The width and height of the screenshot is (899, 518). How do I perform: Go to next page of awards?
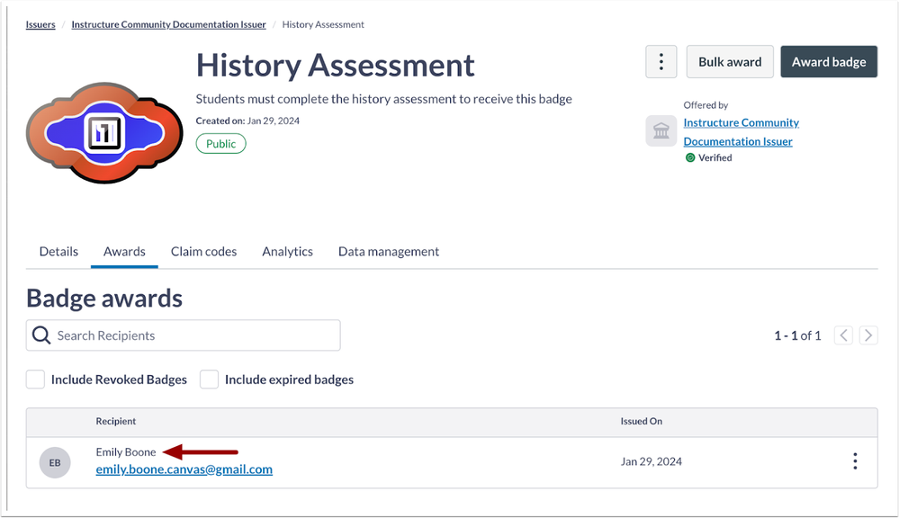868,335
